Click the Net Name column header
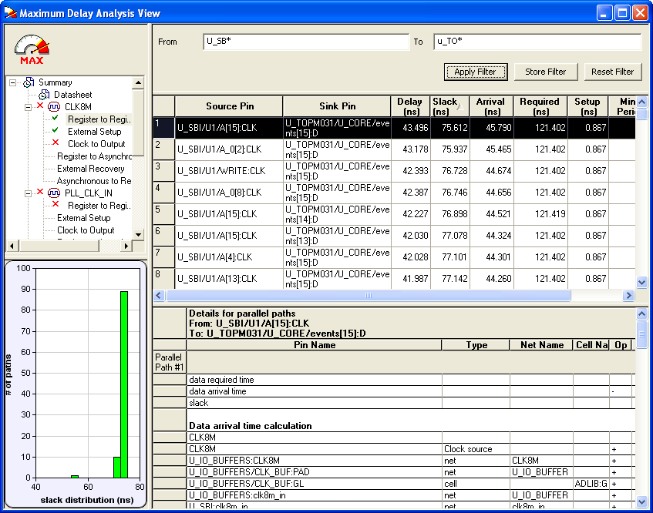 click(541, 345)
